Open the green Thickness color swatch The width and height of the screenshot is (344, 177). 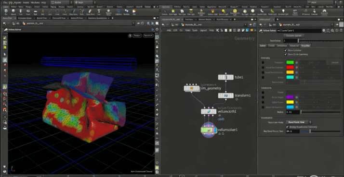click(x=290, y=62)
